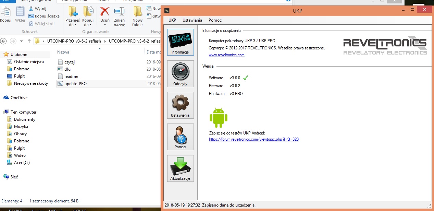Image resolution: width=434 pixels, height=211 pixels.
Task: Select the update-PRO file
Action: pos(75,83)
